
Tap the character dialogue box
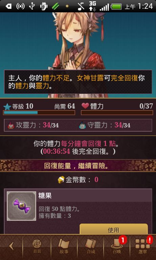78,82
